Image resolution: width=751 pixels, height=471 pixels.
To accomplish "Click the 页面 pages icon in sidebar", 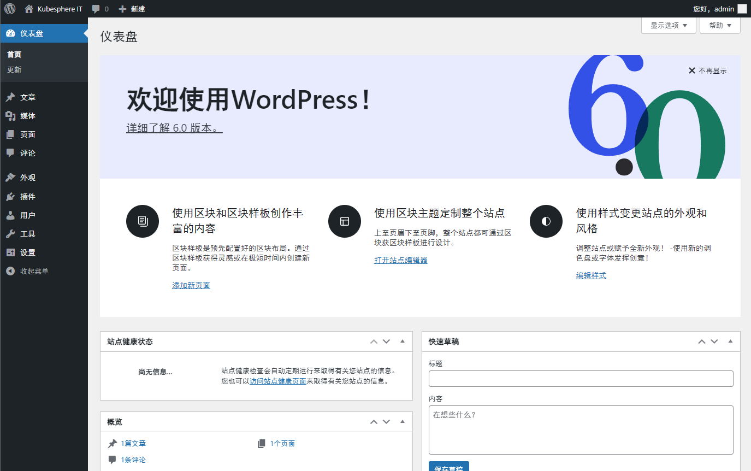I will (x=10, y=134).
